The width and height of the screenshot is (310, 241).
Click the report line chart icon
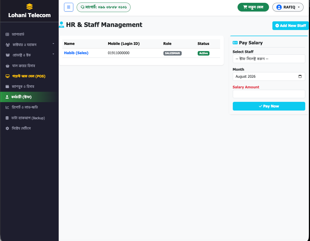(7, 107)
